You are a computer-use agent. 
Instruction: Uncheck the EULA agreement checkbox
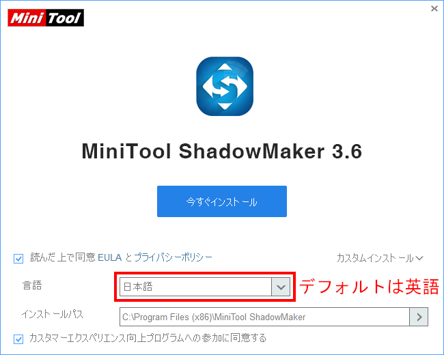coord(18,259)
